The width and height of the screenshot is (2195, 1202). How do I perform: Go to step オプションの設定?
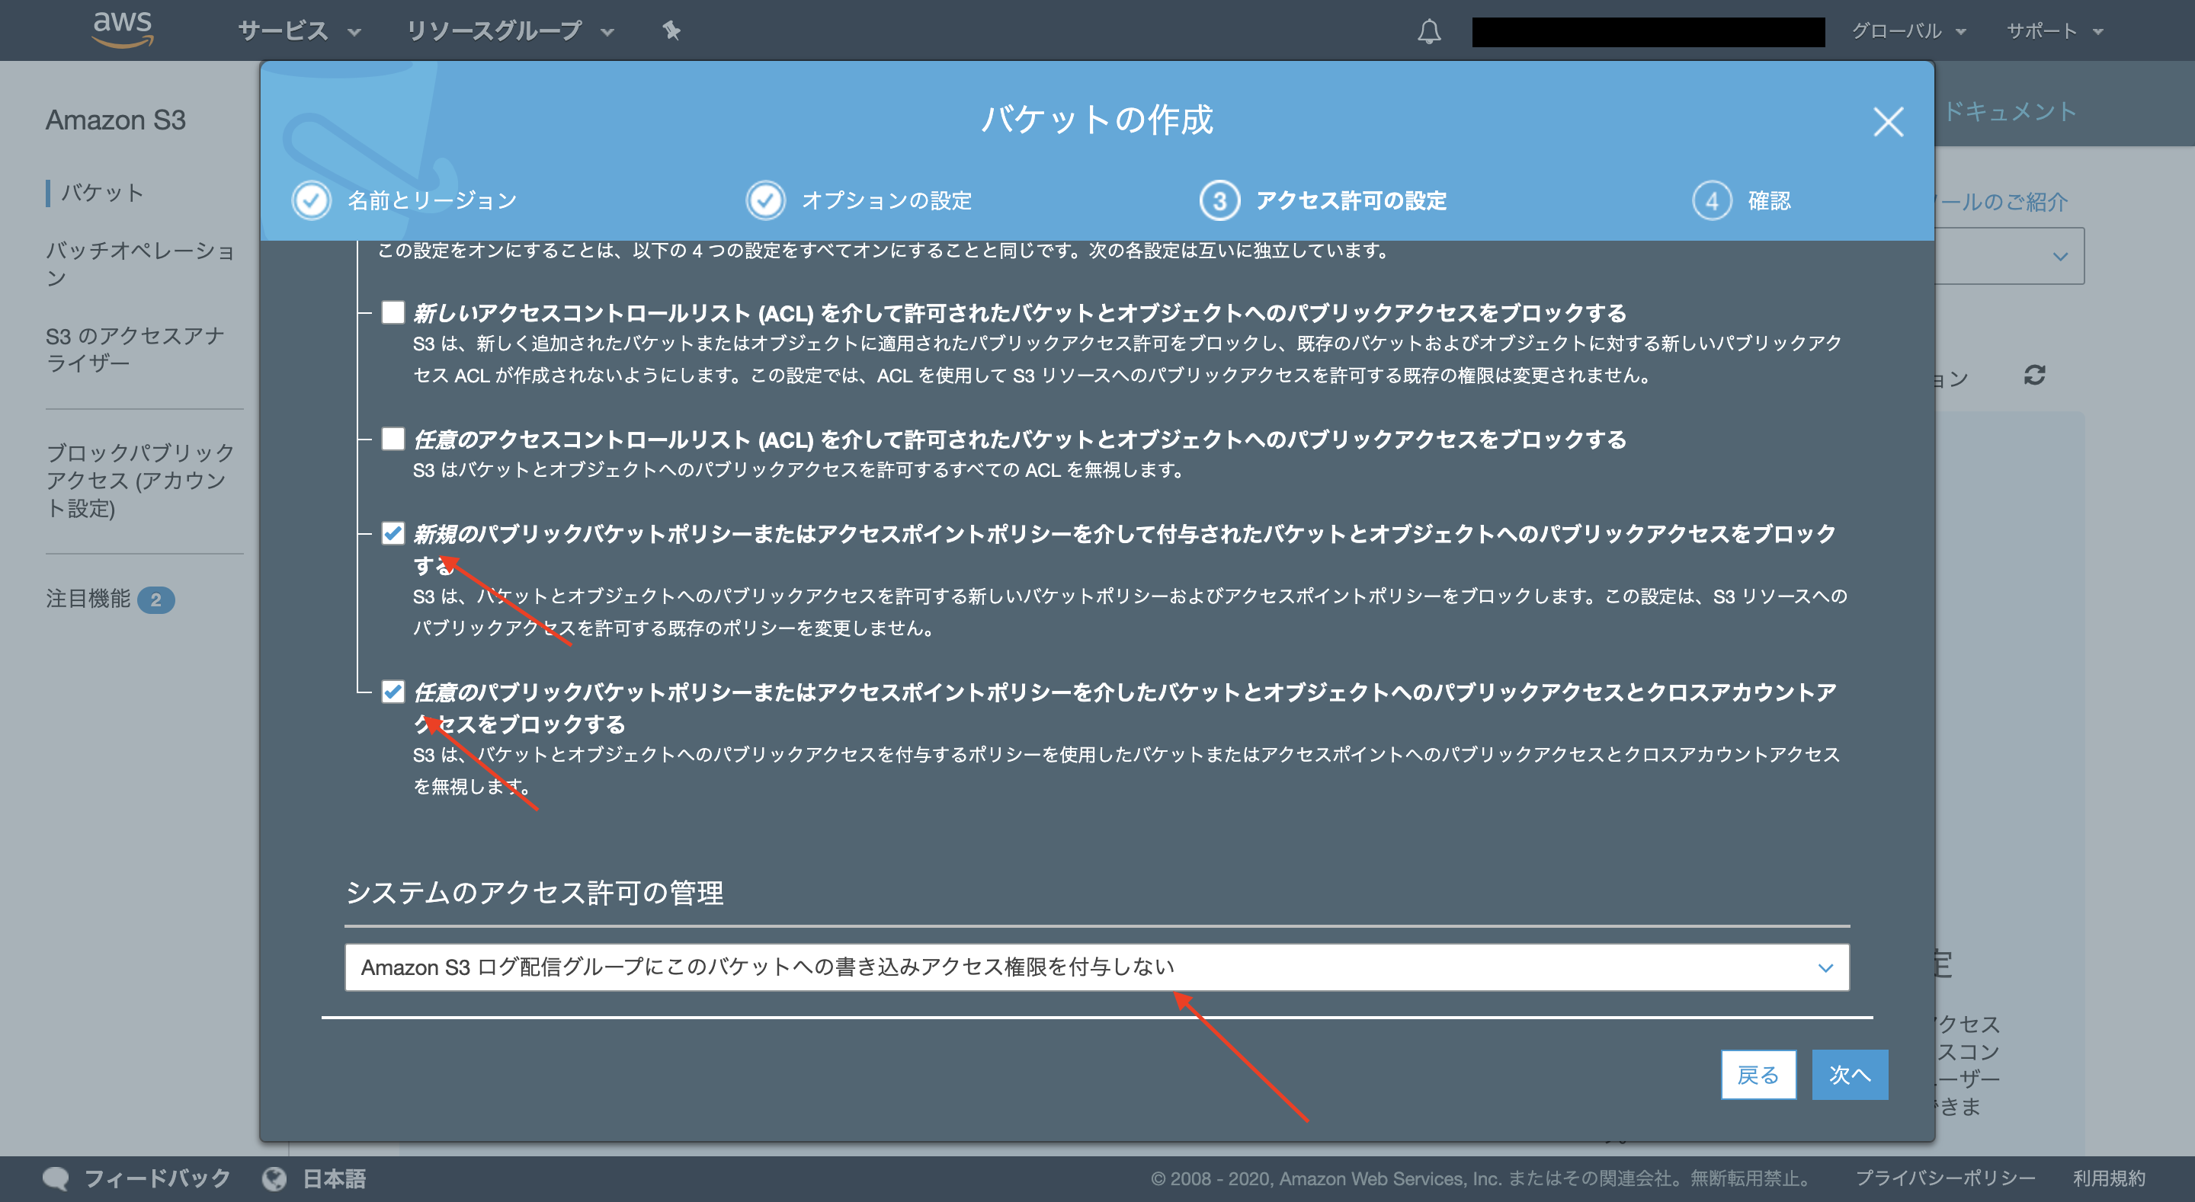coord(859,201)
